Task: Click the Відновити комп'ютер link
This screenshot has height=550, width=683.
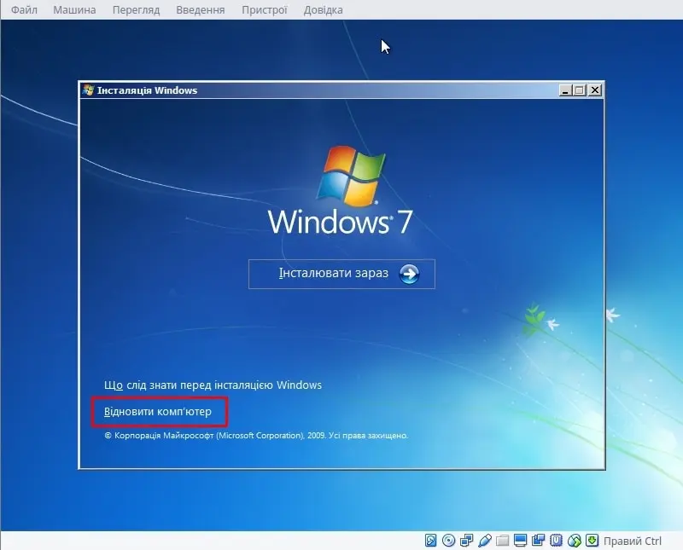Action: [158, 412]
